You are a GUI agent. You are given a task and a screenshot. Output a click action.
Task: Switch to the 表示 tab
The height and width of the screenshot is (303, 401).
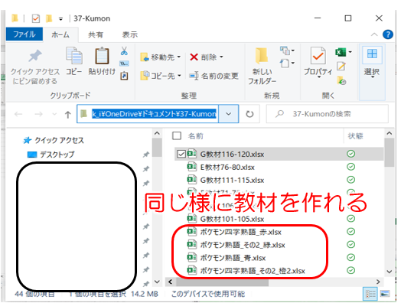[129, 34]
